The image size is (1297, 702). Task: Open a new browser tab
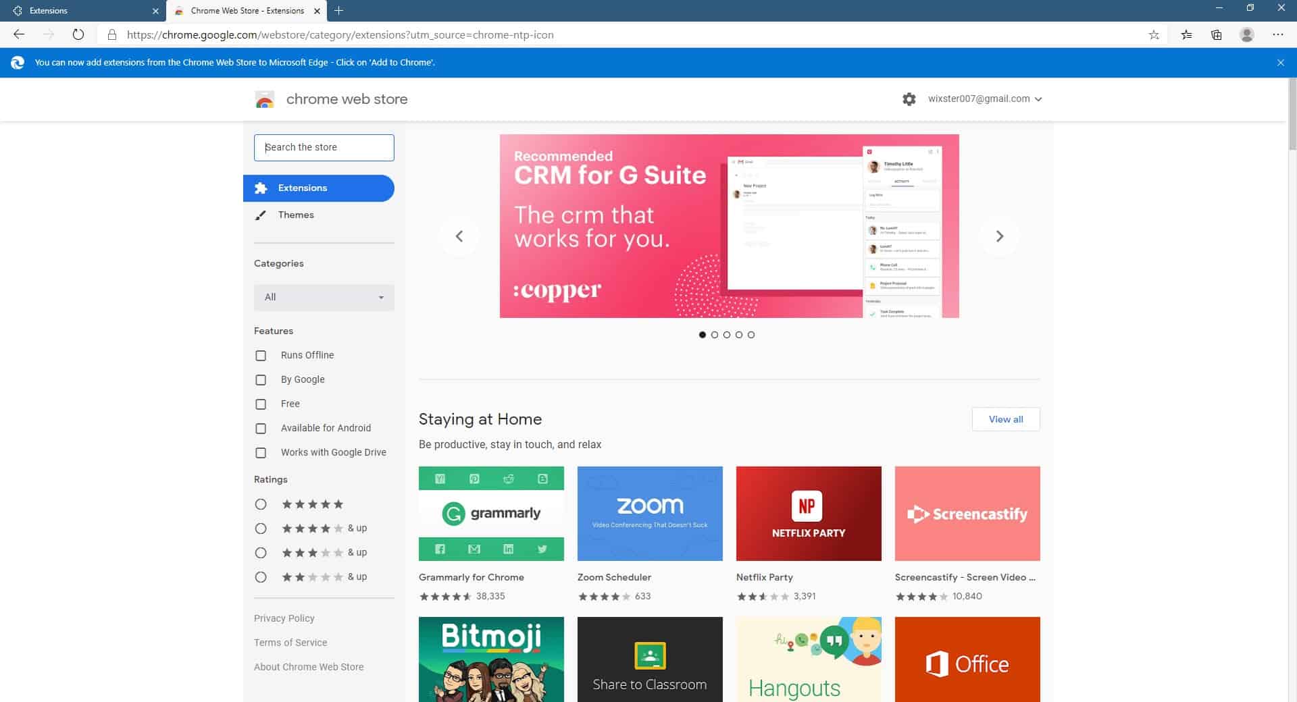pyautogui.click(x=339, y=11)
